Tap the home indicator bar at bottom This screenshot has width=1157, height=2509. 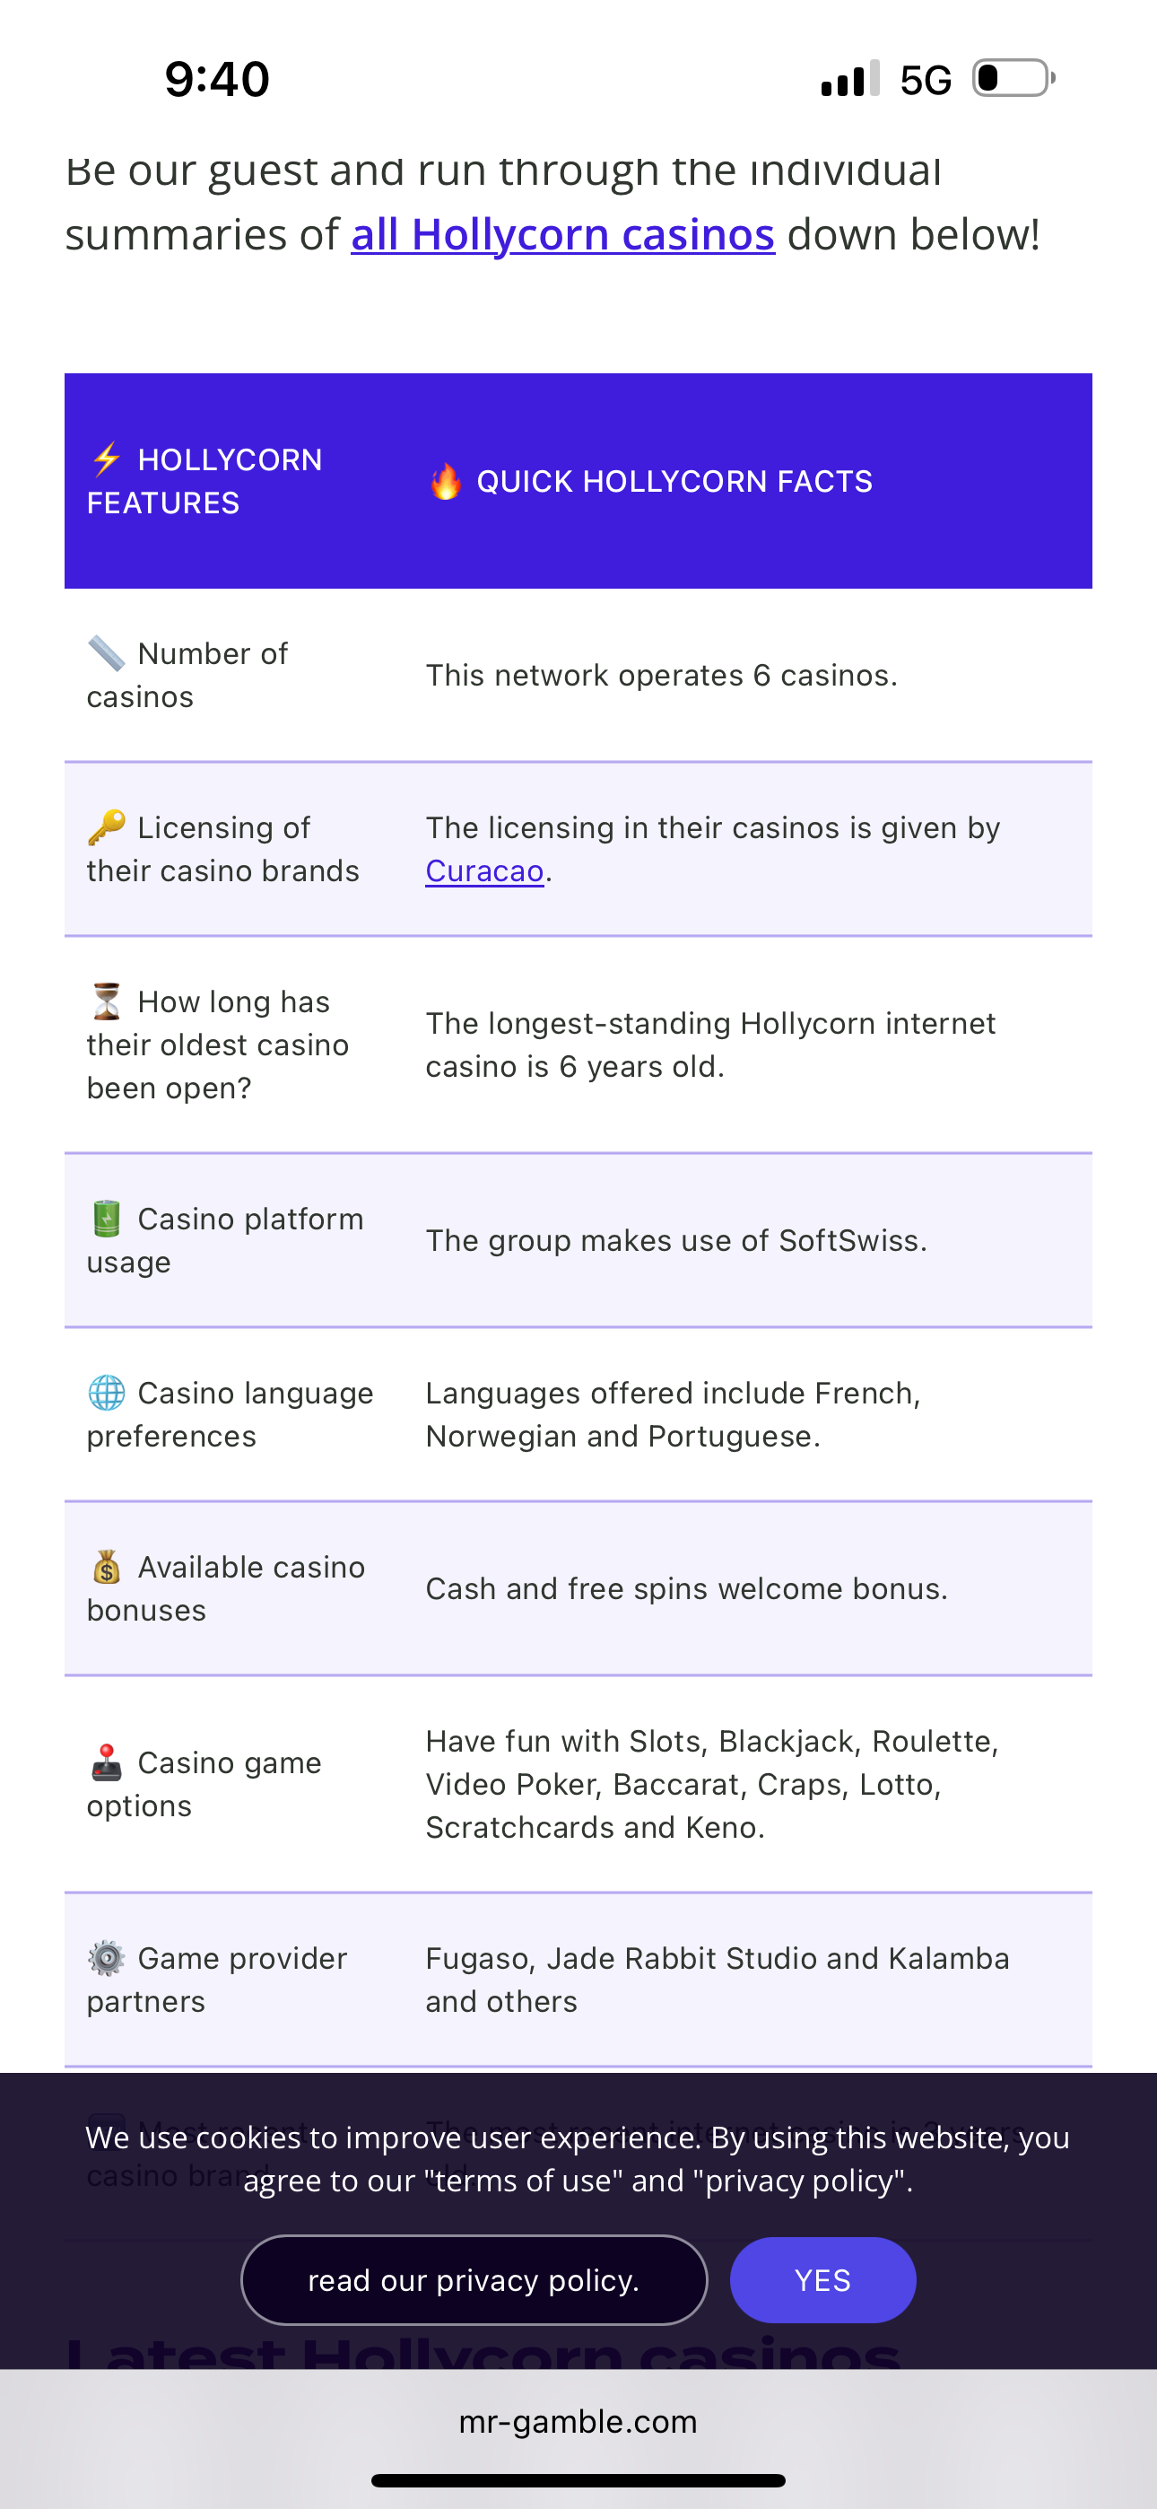point(578,2479)
